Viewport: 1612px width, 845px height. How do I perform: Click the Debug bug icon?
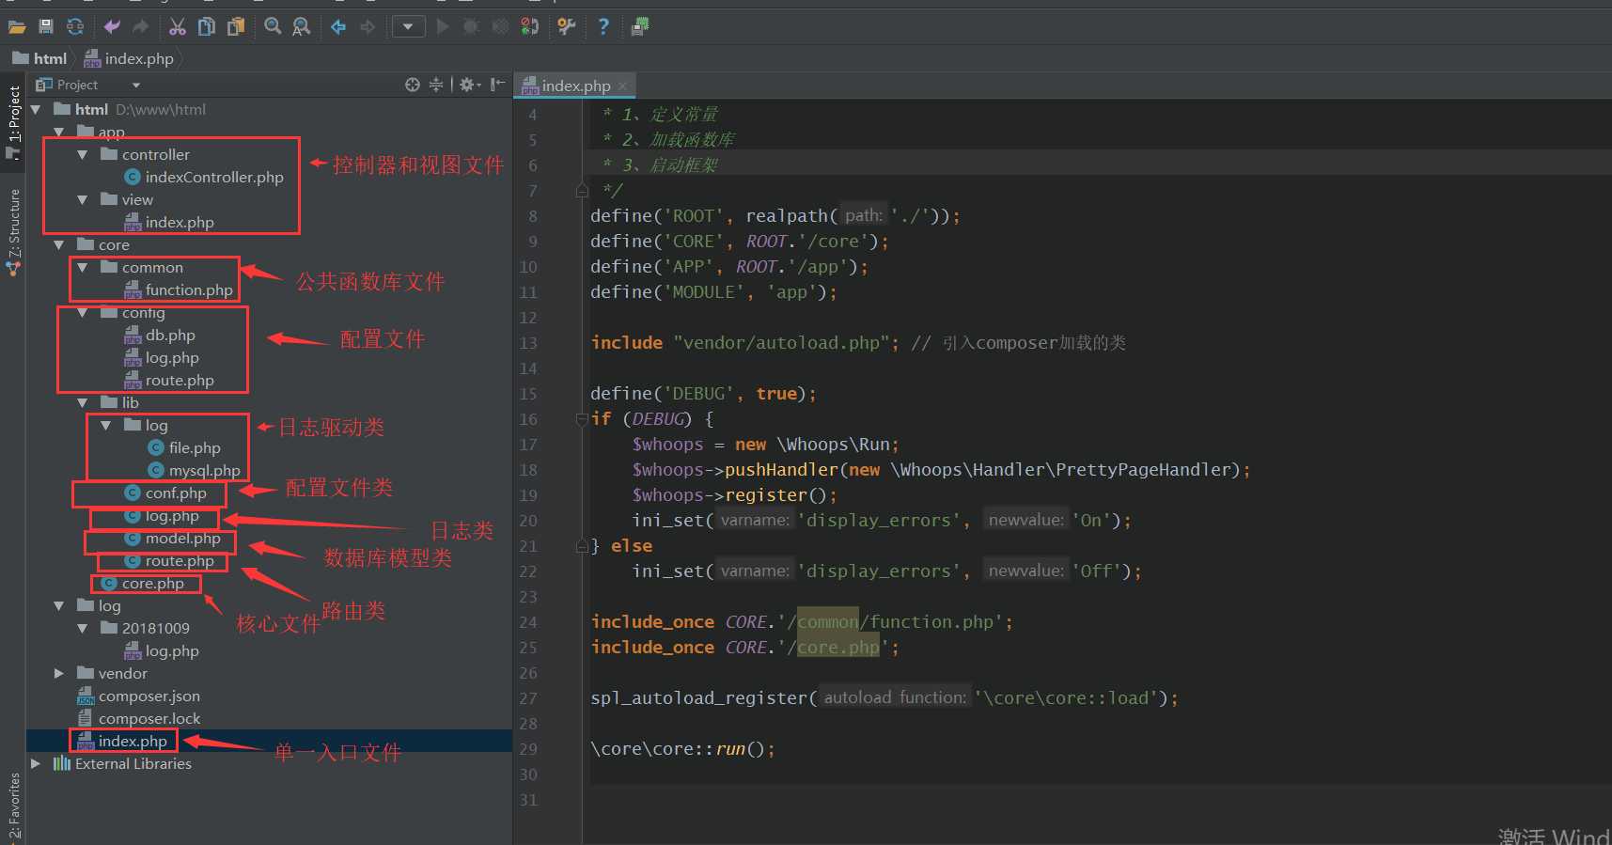tap(471, 27)
